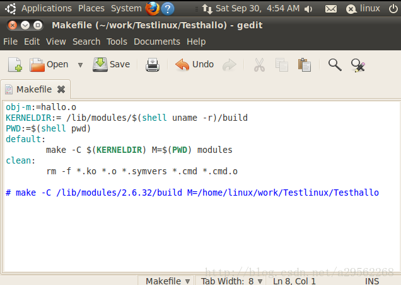Expand the Open recent files arrow
Viewport: 401px width, 285px height.
pos(80,65)
